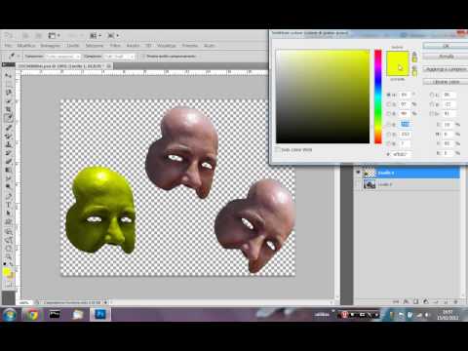Select the Gradient tool

point(8,170)
